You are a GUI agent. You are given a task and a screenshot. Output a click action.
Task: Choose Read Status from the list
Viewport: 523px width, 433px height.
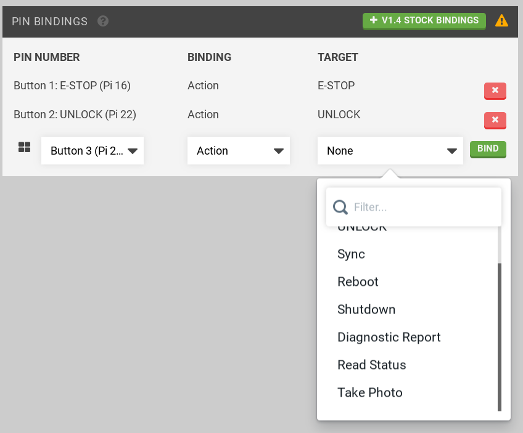tap(371, 365)
